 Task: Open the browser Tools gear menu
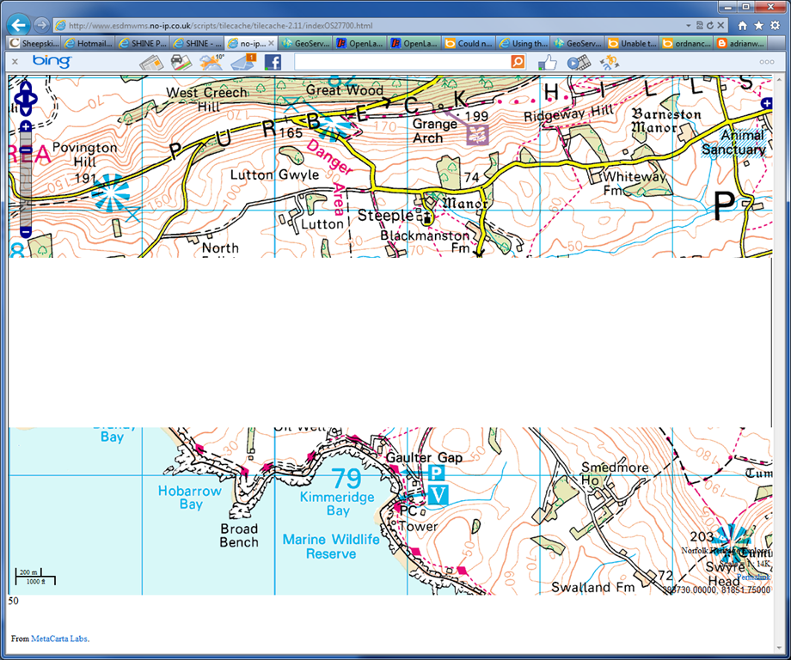tap(775, 25)
